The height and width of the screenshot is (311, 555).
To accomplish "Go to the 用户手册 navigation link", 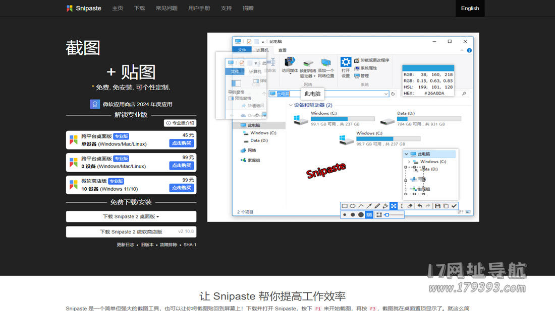I will click(x=199, y=8).
